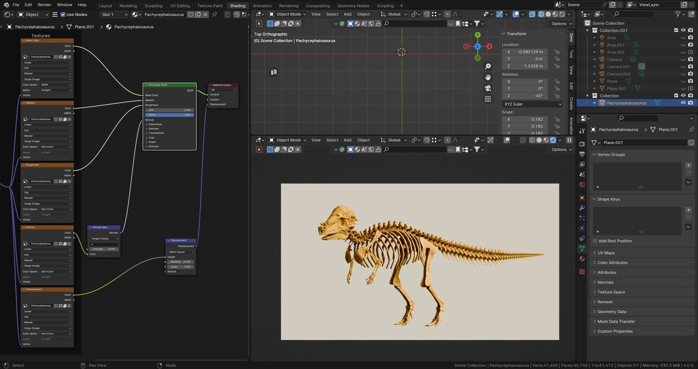The height and width of the screenshot is (369, 698).
Task: Add a new workspace with plus tab
Action: tap(401, 6)
